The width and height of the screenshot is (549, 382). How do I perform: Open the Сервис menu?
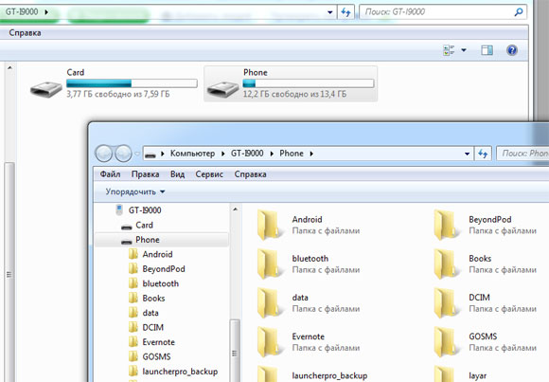point(209,174)
